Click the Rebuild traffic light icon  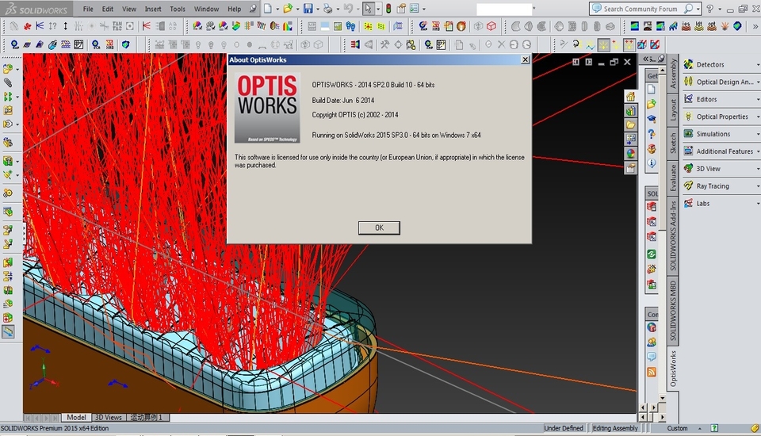click(x=388, y=9)
